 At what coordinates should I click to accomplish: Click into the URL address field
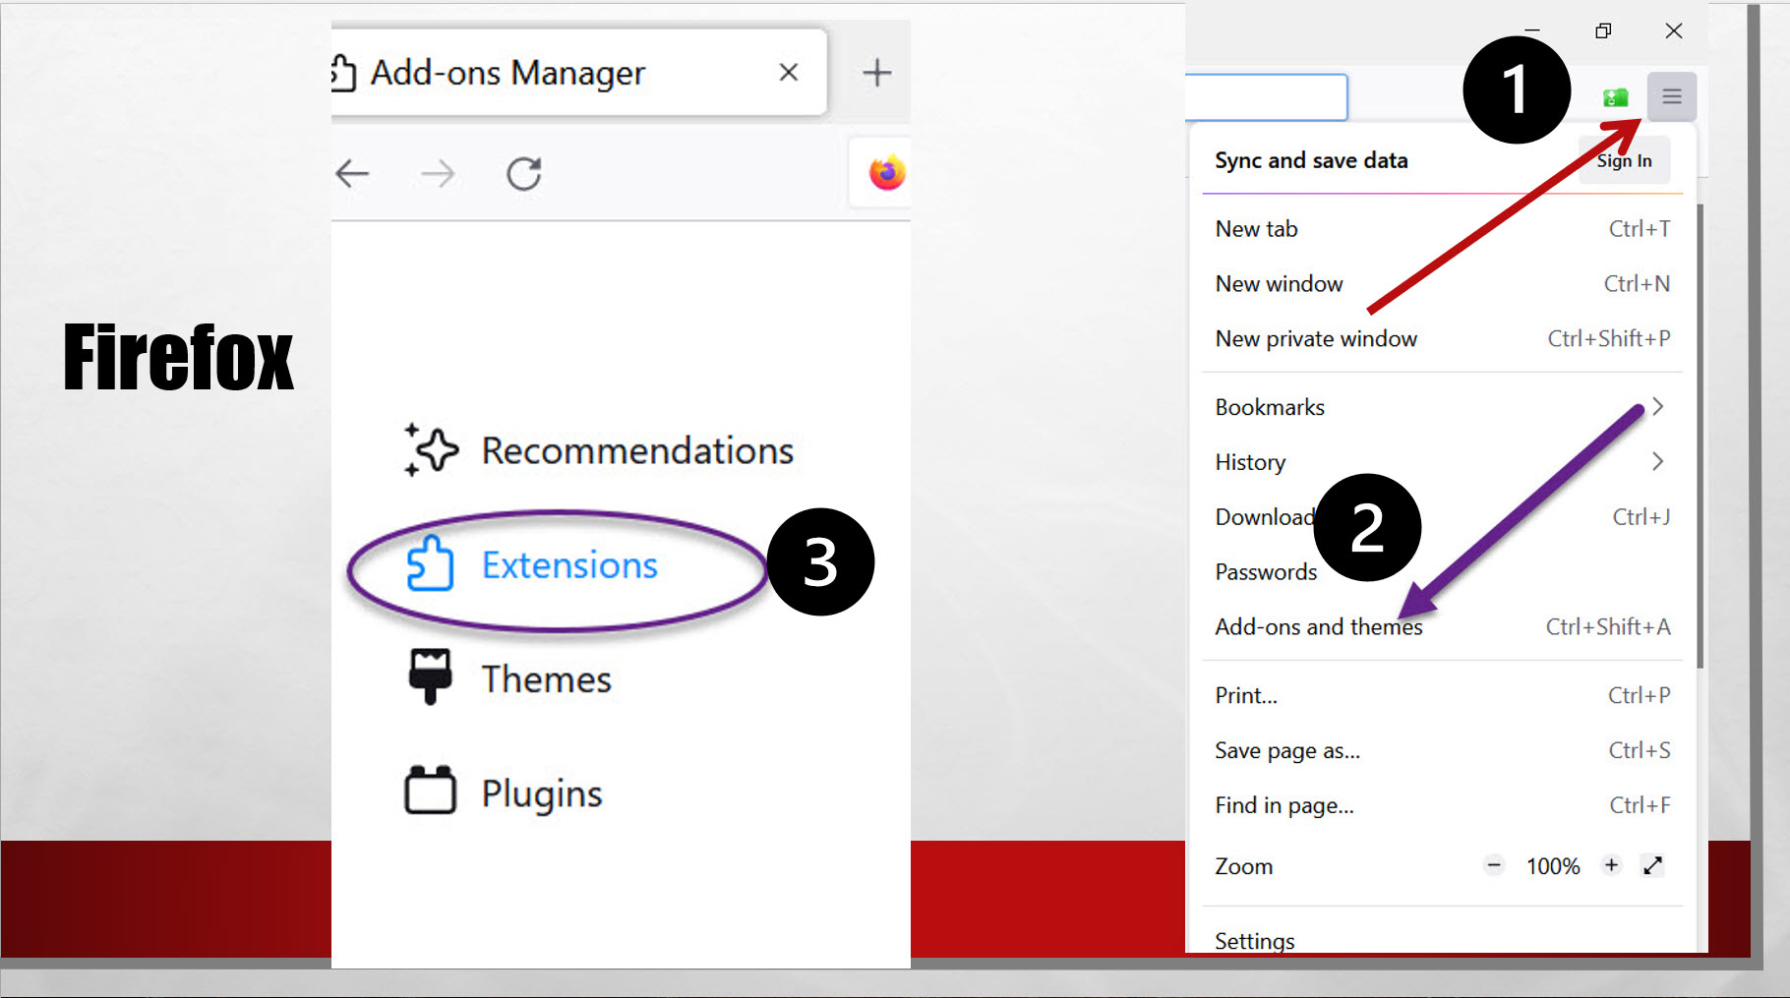(x=1265, y=97)
